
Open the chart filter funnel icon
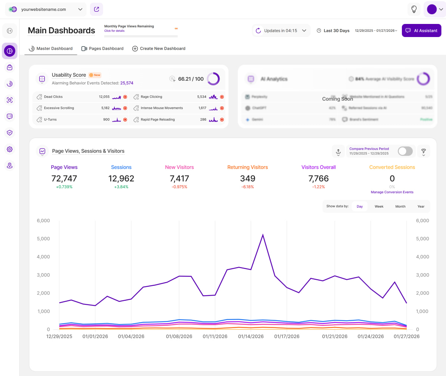coord(424,151)
